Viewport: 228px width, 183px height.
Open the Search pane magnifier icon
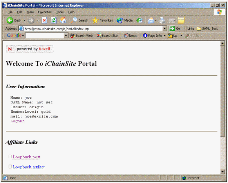point(74,20)
